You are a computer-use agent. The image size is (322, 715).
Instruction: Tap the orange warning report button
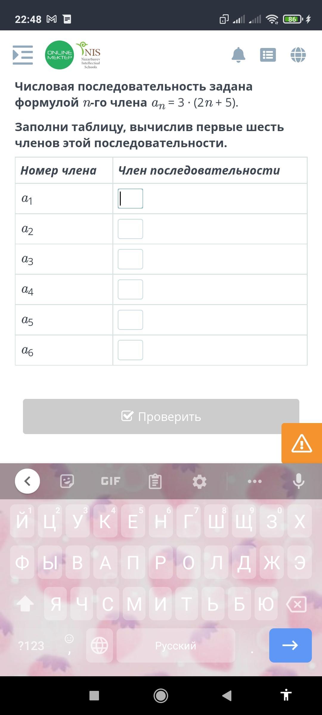click(x=302, y=443)
